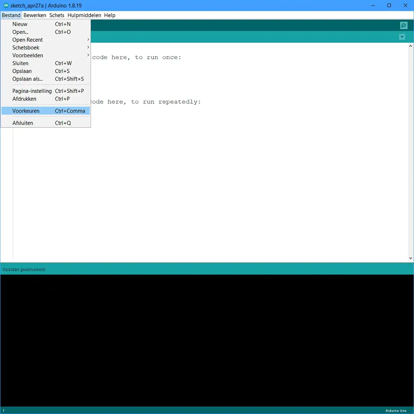Screen dimensions: 414x414
Task: Select Afdrukken to print the sketch
Action: (45, 99)
